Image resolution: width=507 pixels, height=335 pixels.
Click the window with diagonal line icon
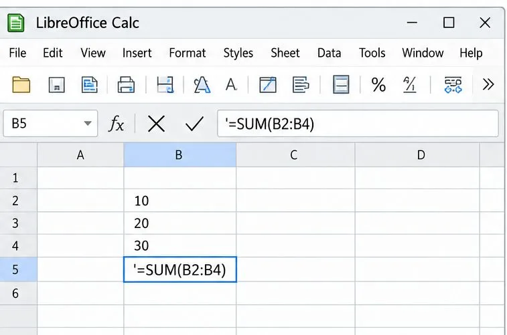[268, 85]
